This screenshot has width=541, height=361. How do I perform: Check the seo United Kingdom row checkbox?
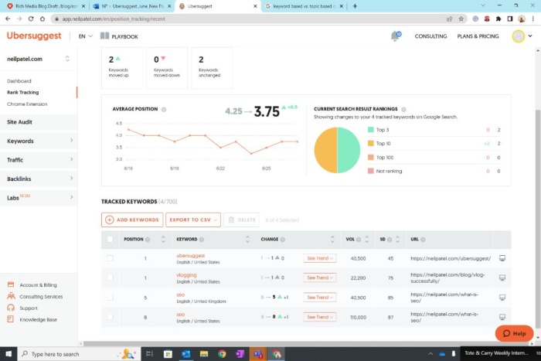point(110,298)
